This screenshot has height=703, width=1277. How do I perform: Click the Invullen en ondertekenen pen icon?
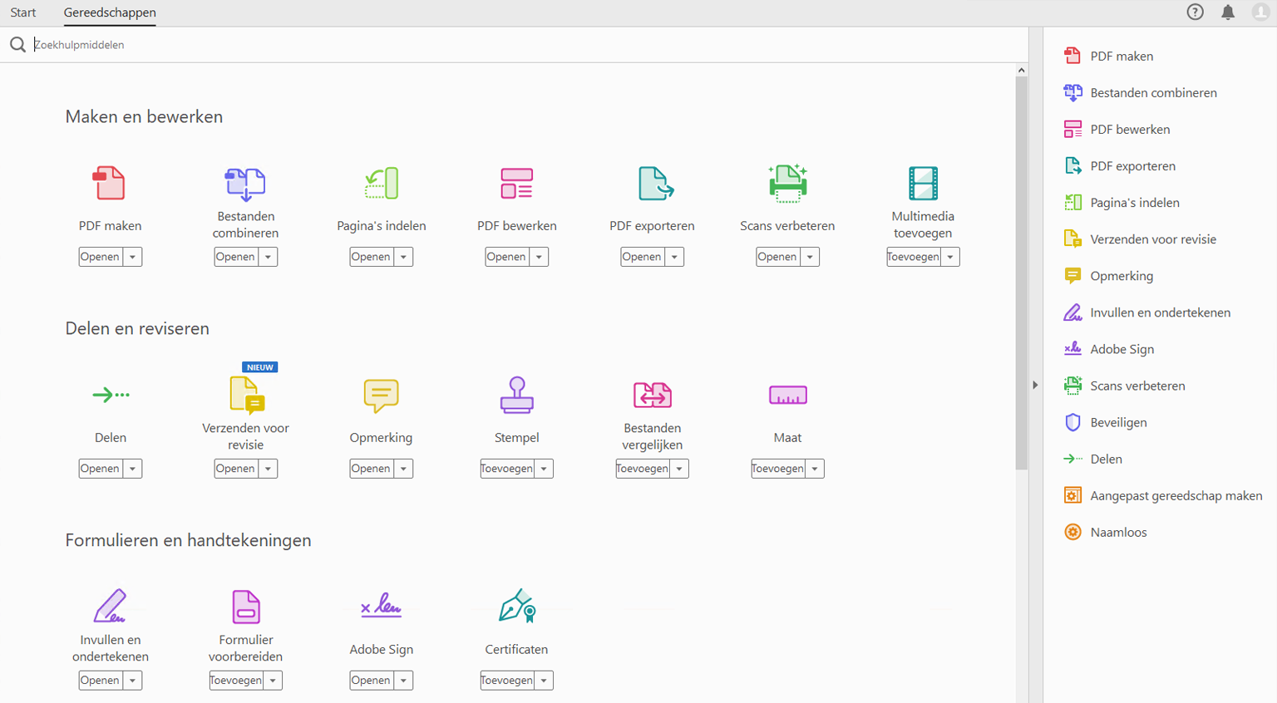click(x=110, y=606)
